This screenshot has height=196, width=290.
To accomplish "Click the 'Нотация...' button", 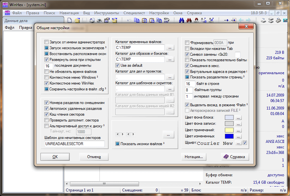I will 194,157.
